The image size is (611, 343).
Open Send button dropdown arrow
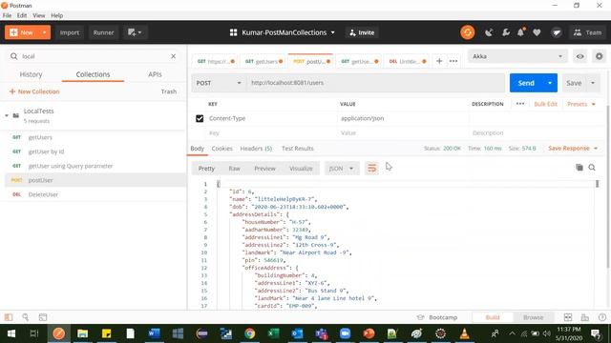tap(550, 83)
